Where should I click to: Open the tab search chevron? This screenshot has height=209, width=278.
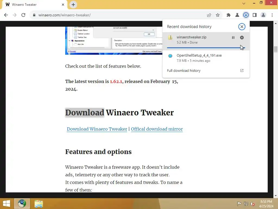point(244,3)
